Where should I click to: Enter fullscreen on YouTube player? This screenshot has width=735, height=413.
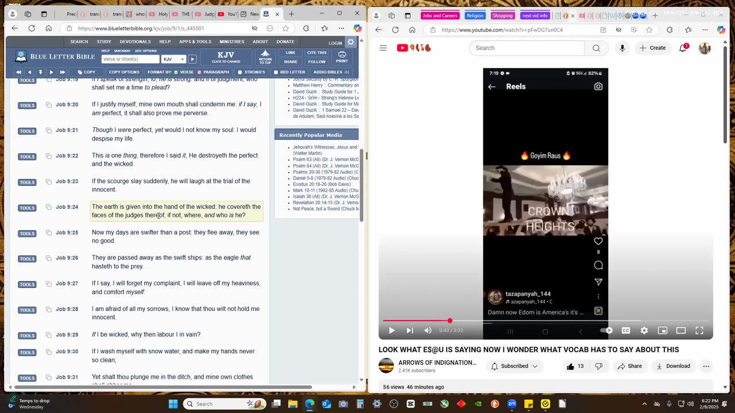(699, 330)
